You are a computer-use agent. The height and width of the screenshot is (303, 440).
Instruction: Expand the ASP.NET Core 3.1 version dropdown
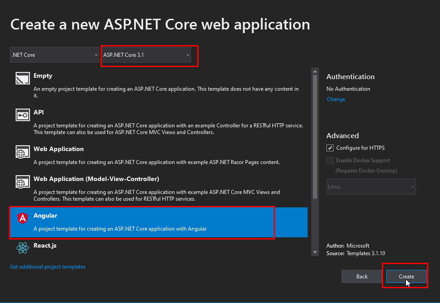point(146,55)
